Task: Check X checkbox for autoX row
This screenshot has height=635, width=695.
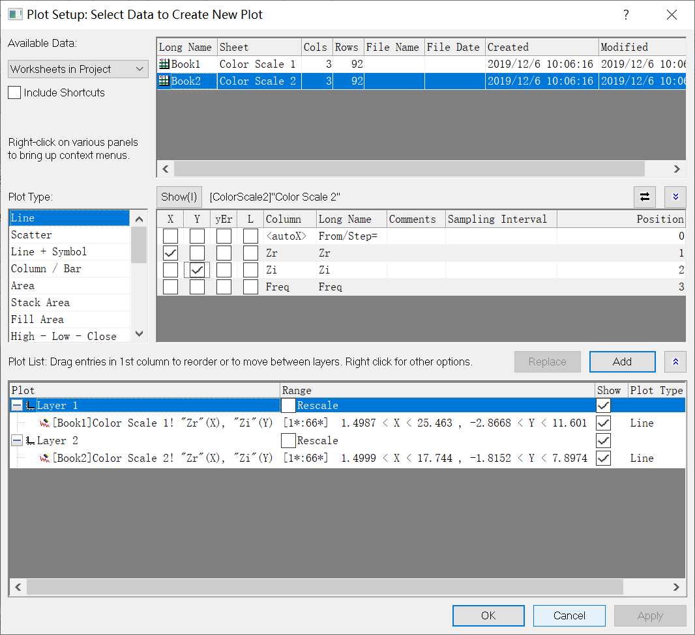Action: (170, 236)
